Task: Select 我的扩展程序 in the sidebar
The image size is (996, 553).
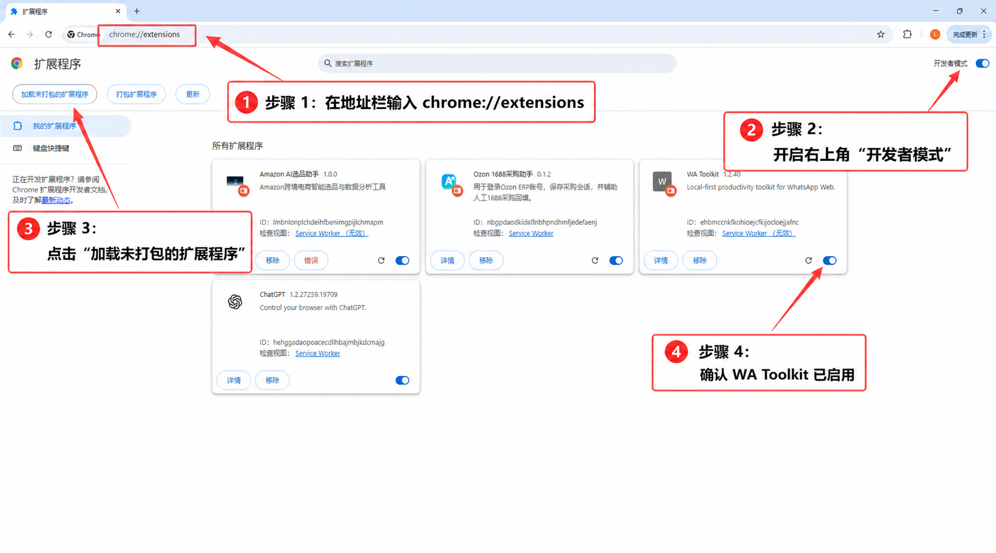Action: (66, 126)
